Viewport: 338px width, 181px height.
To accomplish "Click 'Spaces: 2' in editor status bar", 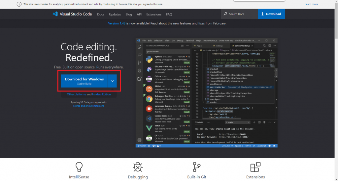I will (239, 146).
